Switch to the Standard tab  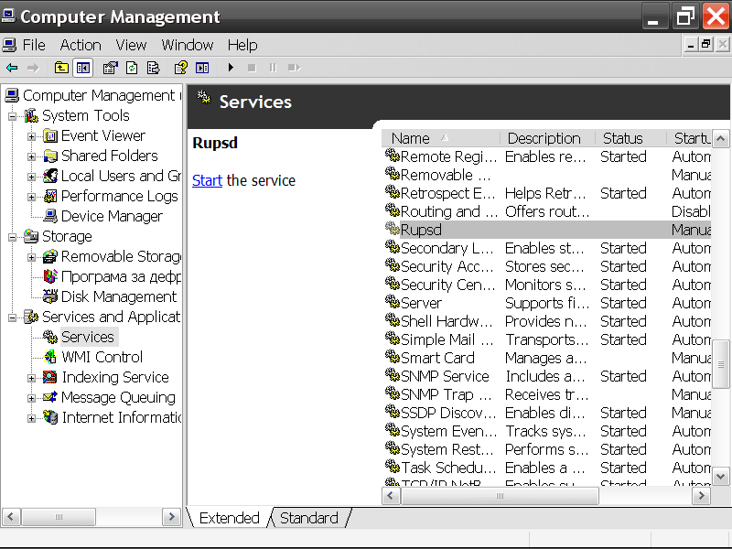[309, 518]
